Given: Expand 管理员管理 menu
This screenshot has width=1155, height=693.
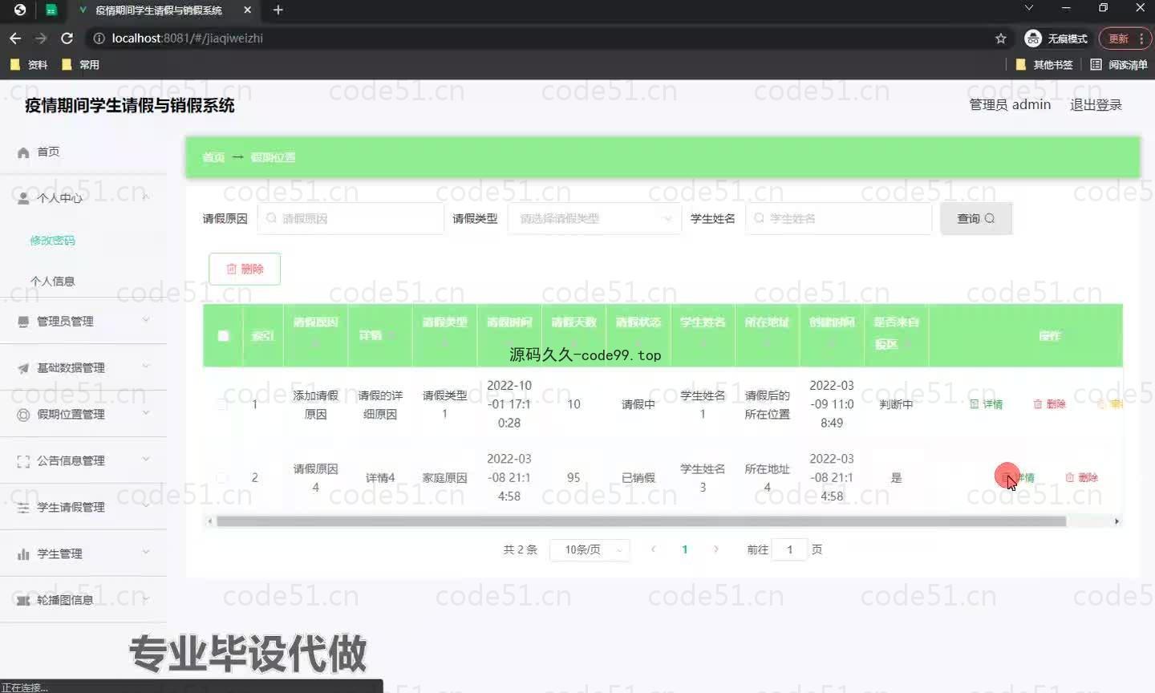Looking at the screenshot, I should 83,321.
